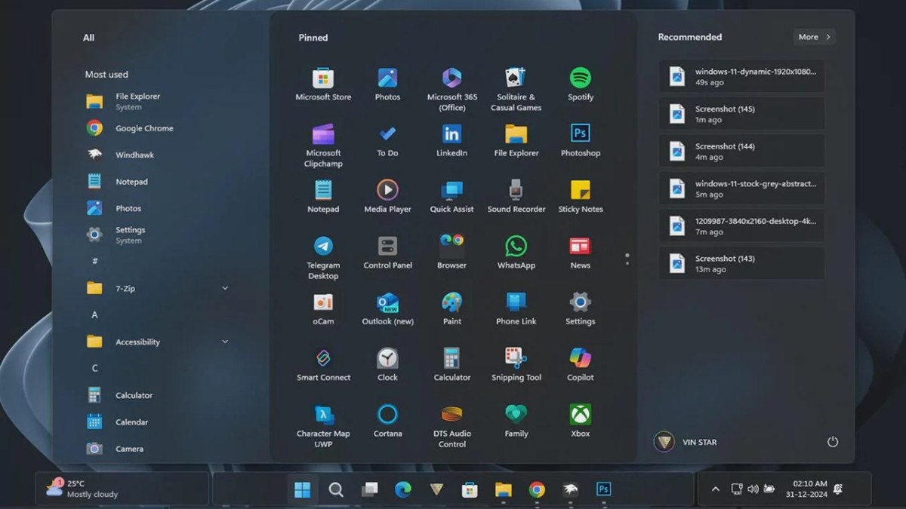
Task: Launch the Snipping Tool
Action: 516,362
